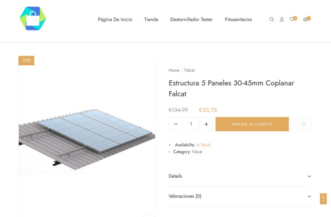Open the shopping cart basket icon
The width and height of the screenshot is (331, 217).
(x=305, y=19)
